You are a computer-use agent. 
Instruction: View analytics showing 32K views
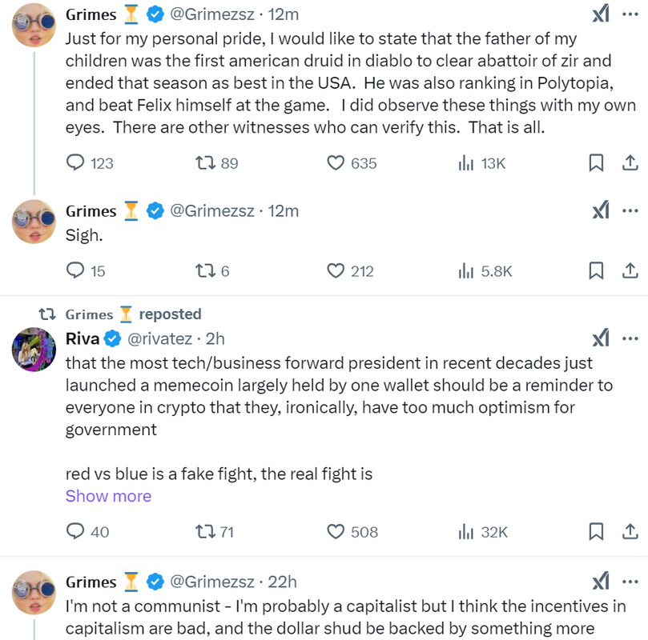tap(483, 531)
